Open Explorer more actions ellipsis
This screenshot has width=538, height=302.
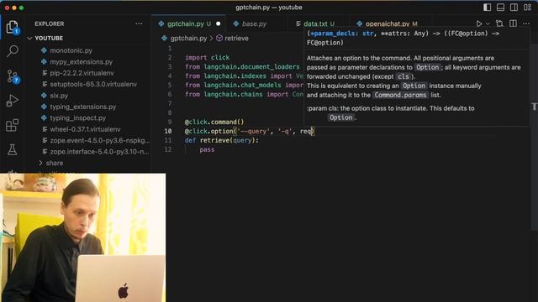point(139,23)
